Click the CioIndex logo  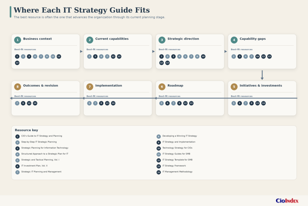coord(287,201)
